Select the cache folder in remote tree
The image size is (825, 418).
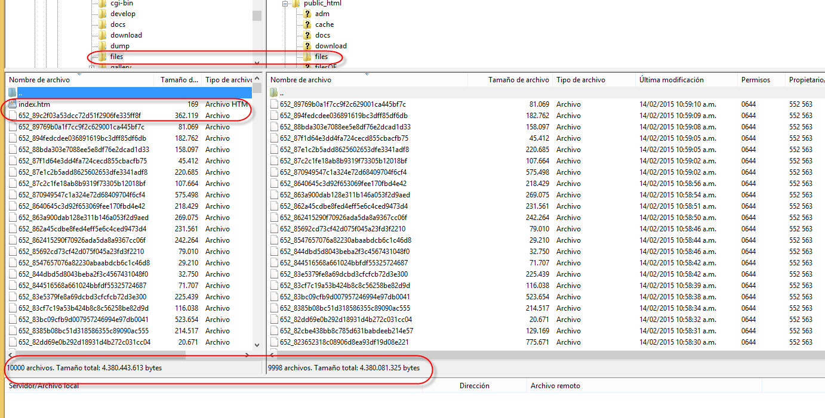(x=324, y=24)
